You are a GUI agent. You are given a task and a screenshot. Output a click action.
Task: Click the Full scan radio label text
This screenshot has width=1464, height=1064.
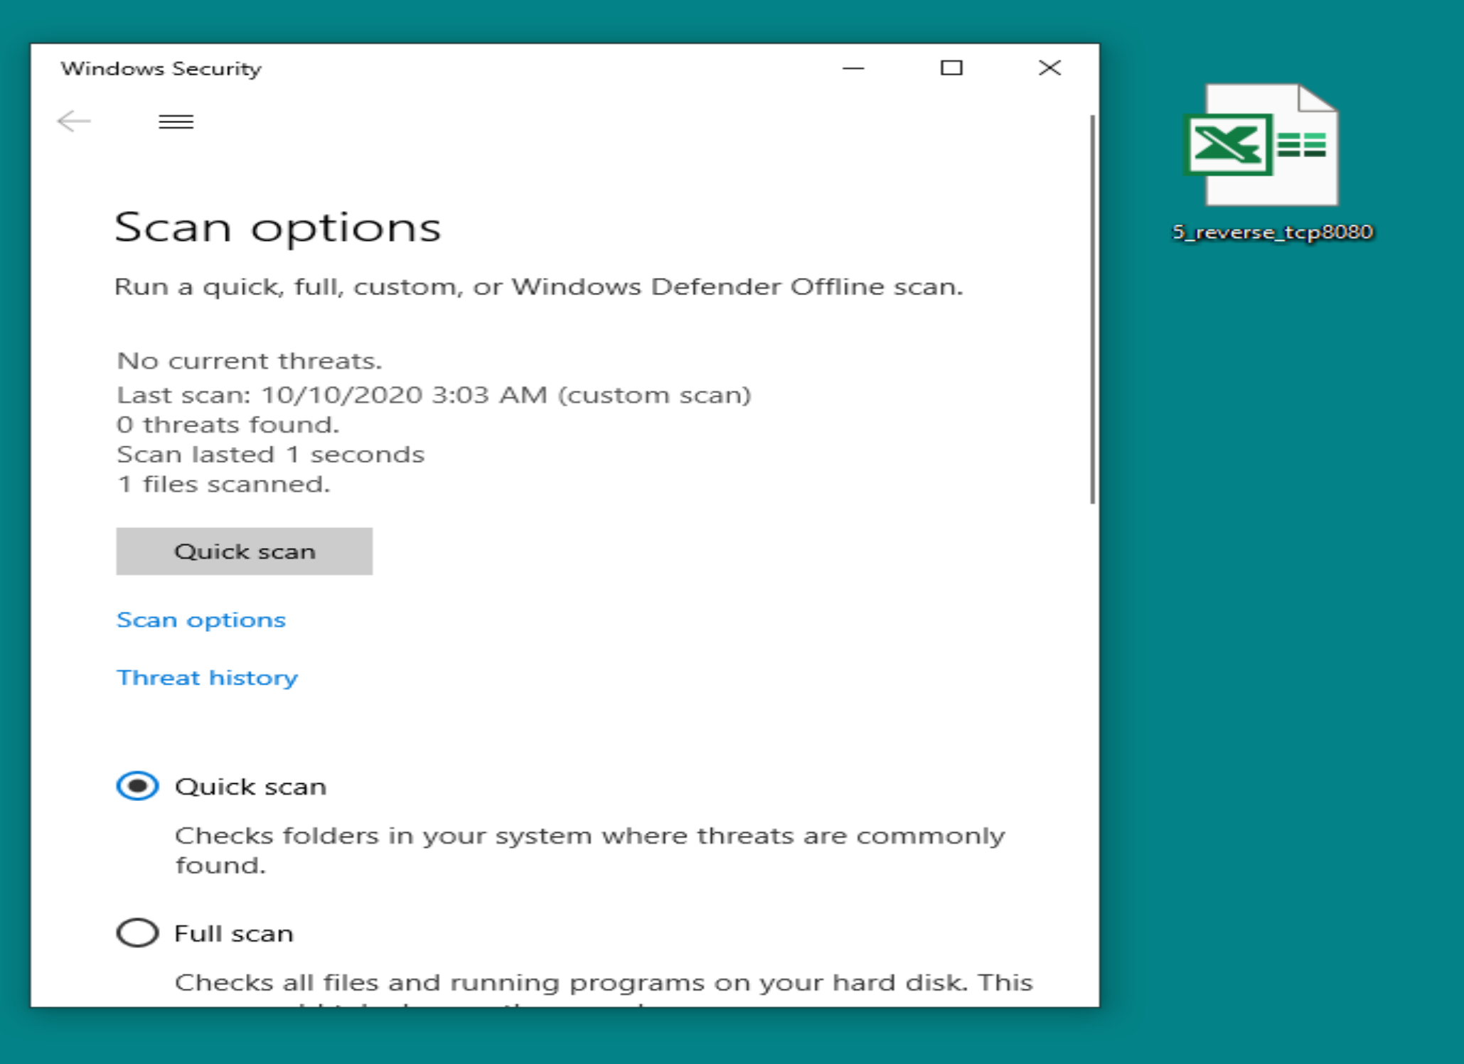(234, 933)
